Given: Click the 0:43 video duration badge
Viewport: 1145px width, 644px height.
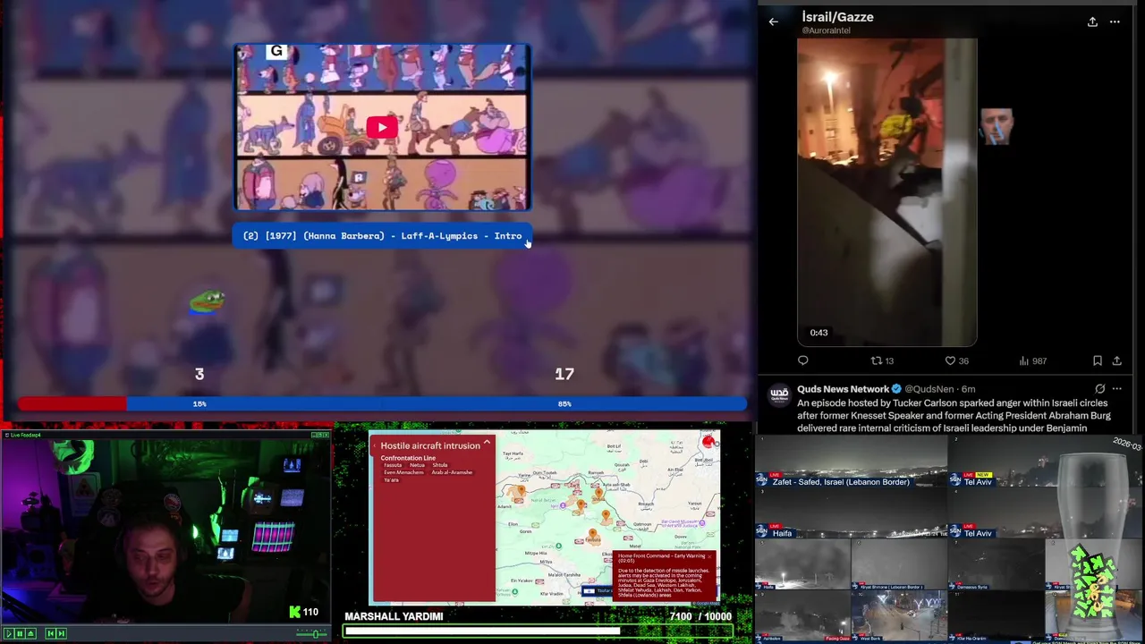Looking at the screenshot, I should tap(818, 333).
